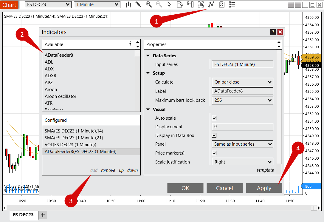Collapse the Data Series section
This screenshot has width=324, height=222.
click(148, 56)
